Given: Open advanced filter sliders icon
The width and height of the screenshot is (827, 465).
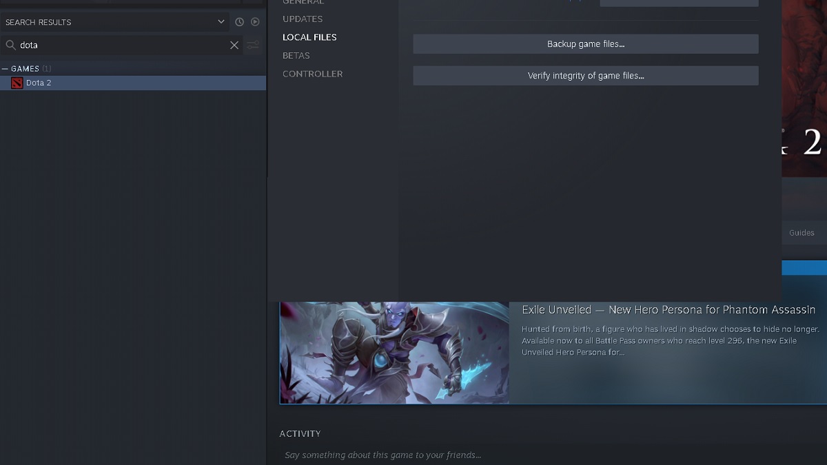Looking at the screenshot, I should 253,45.
